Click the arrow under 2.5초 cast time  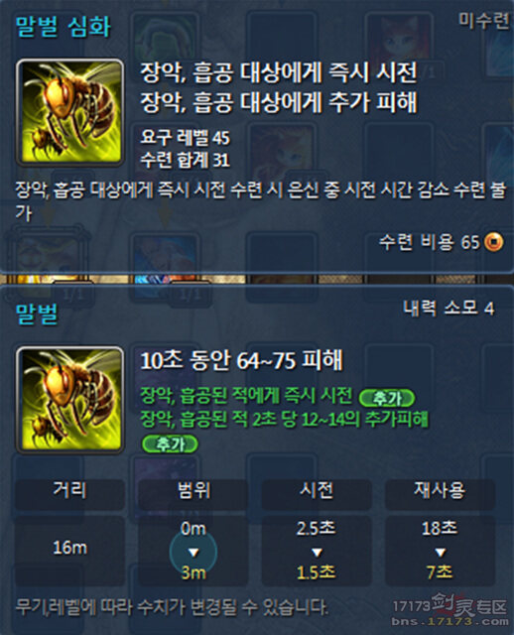pyautogui.click(x=317, y=553)
